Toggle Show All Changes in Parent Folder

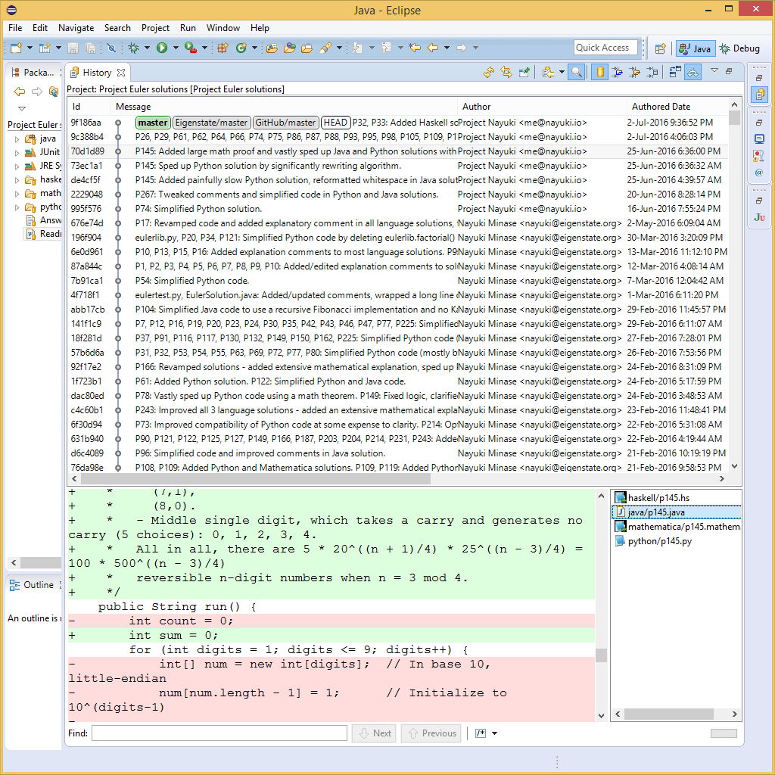[635, 72]
